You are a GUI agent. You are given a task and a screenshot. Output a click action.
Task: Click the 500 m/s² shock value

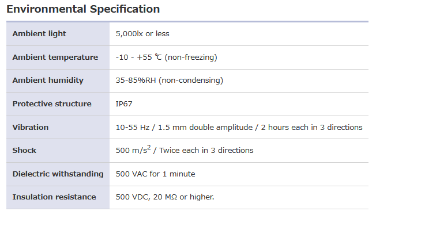132,150
